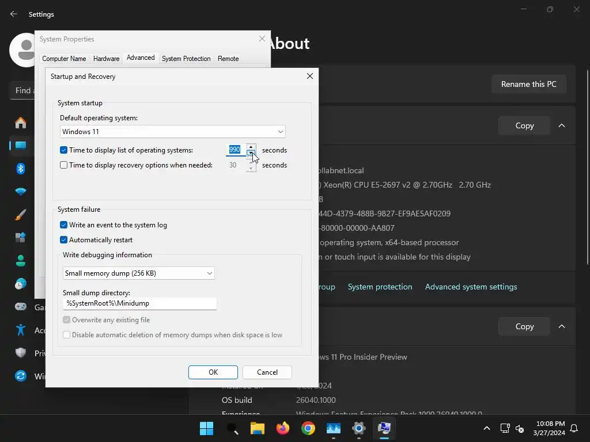Launch Firefox from the taskbar

point(282,428)
